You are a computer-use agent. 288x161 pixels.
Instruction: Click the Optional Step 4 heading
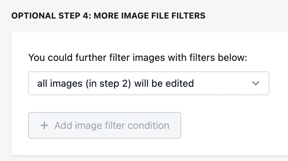coord(109,16)
